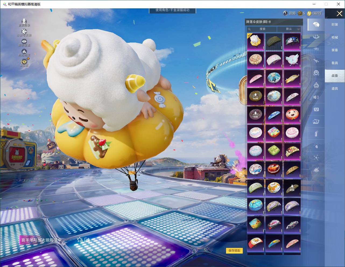
Task: Select the magic wand subcategory icon
Action: tap(316, 158)
